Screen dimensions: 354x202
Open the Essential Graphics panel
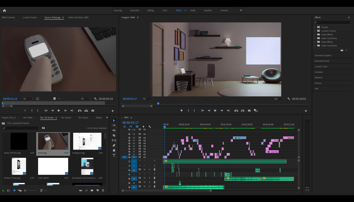tap(323, 56)
